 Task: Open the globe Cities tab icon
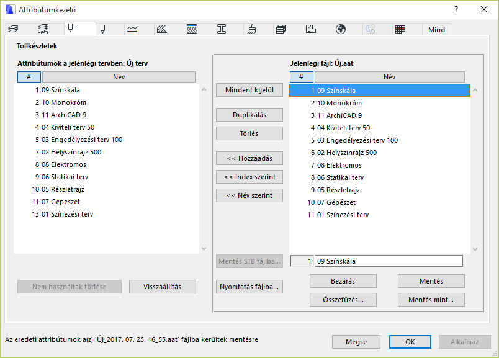(x=341, y=29)
